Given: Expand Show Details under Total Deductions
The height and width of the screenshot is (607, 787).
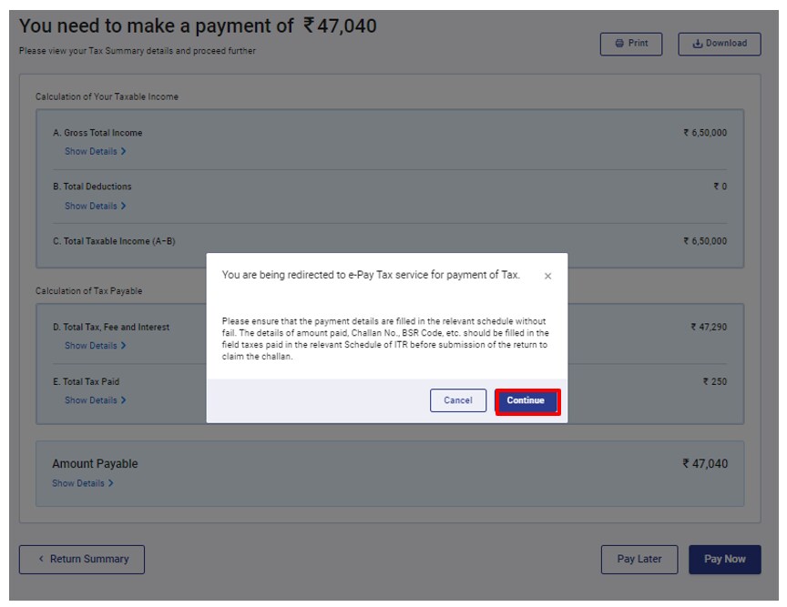Looking at the screenshot, I should 91,206.
